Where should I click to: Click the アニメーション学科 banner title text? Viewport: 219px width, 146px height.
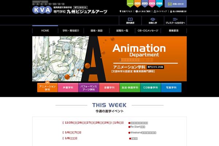[x=129, y=67]
